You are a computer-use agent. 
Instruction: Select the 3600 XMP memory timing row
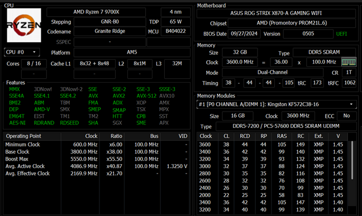coord(273,145)
